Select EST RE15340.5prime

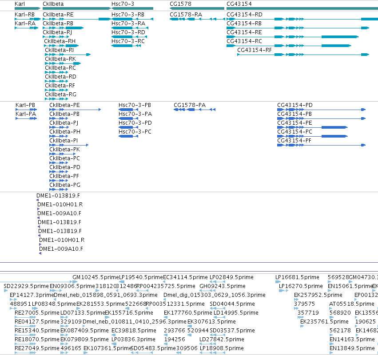click(37, 331)
